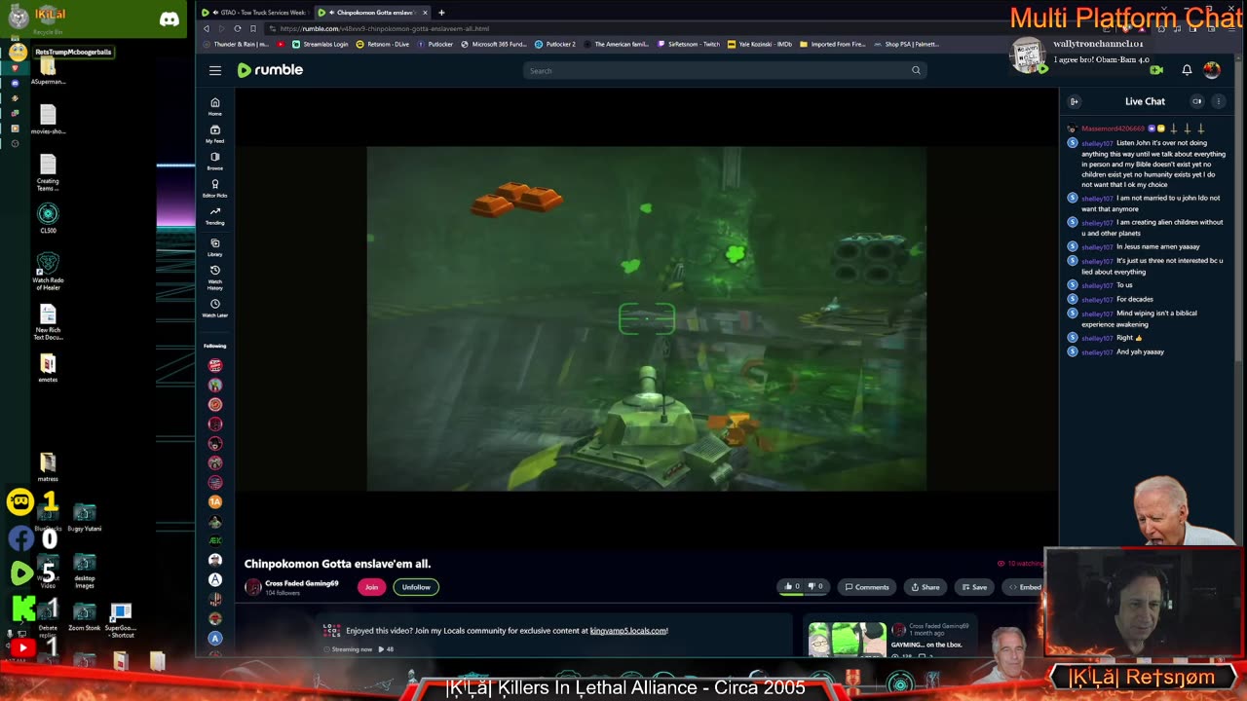The width and height of the screenshot is (1247, 701).
Task: Open the Imported From Fire bookmarks folder
Action: coord(832,44)
